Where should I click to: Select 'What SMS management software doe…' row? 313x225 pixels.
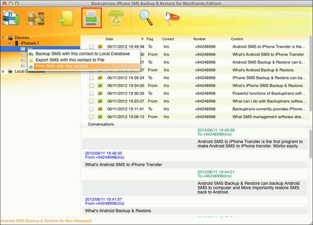tap(197, 117)
